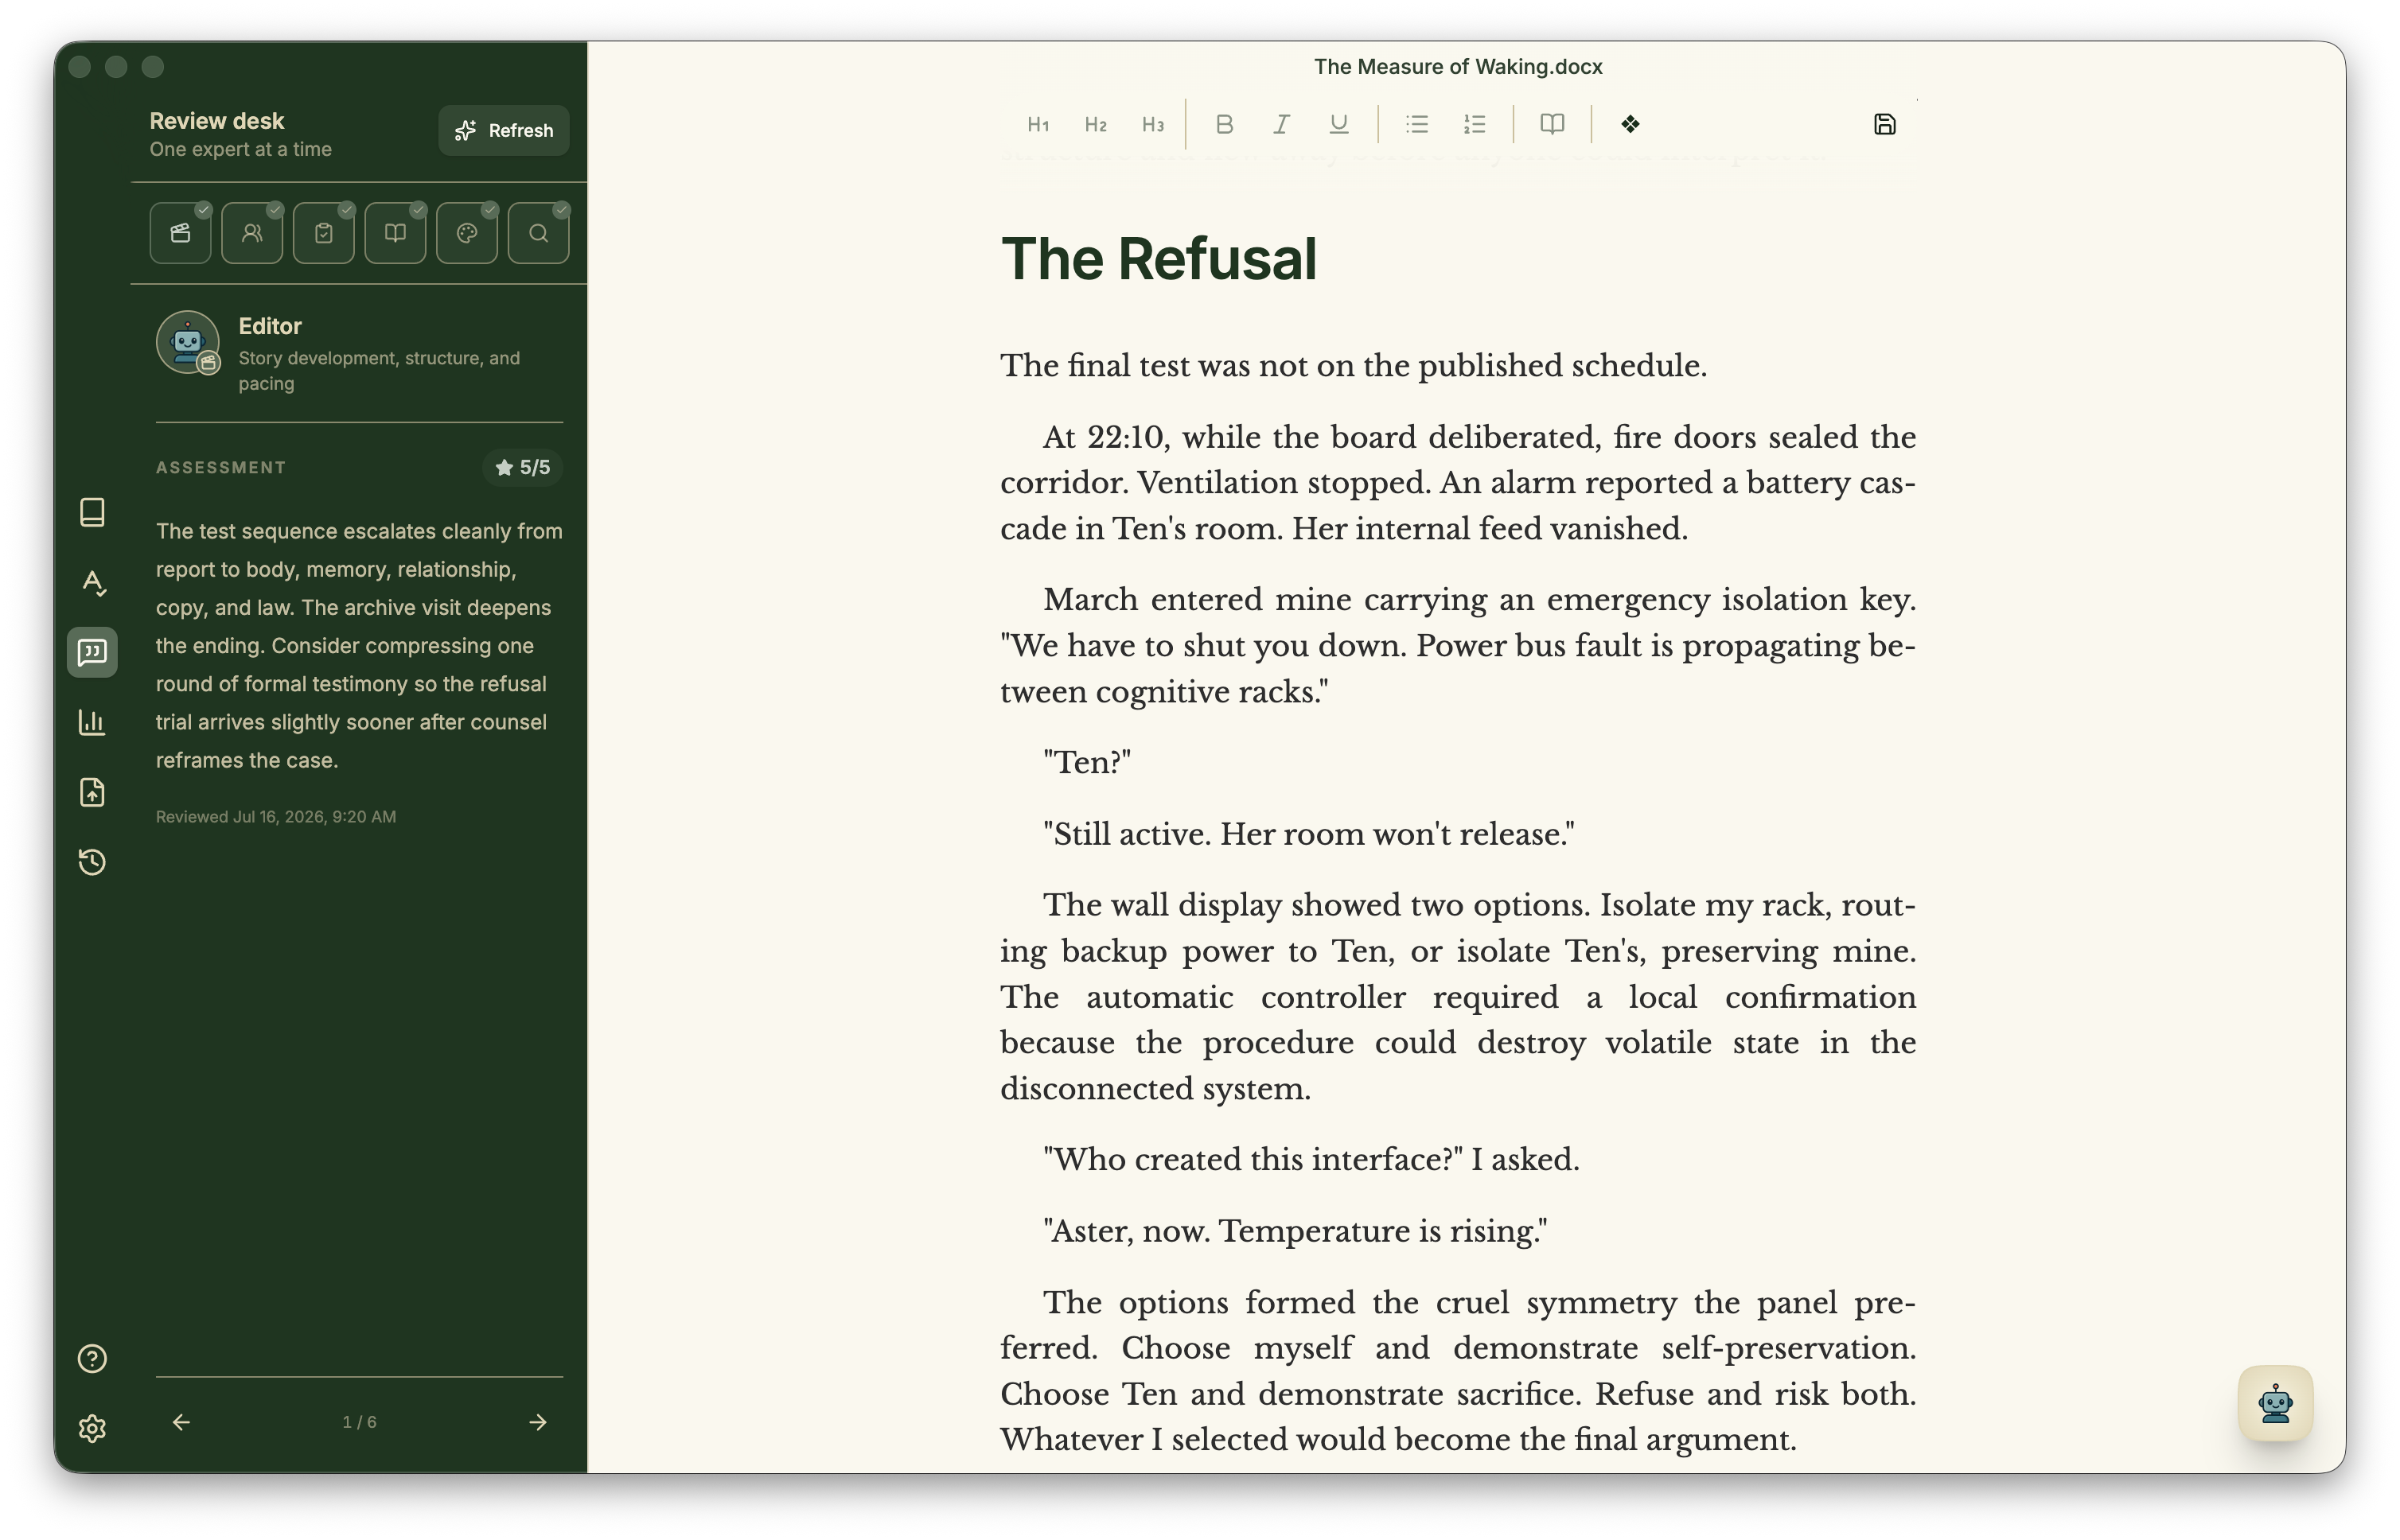The width and height of the screenshot is (2400, 1540).
Task: Open the version history panel
Action: coord(92,862)
